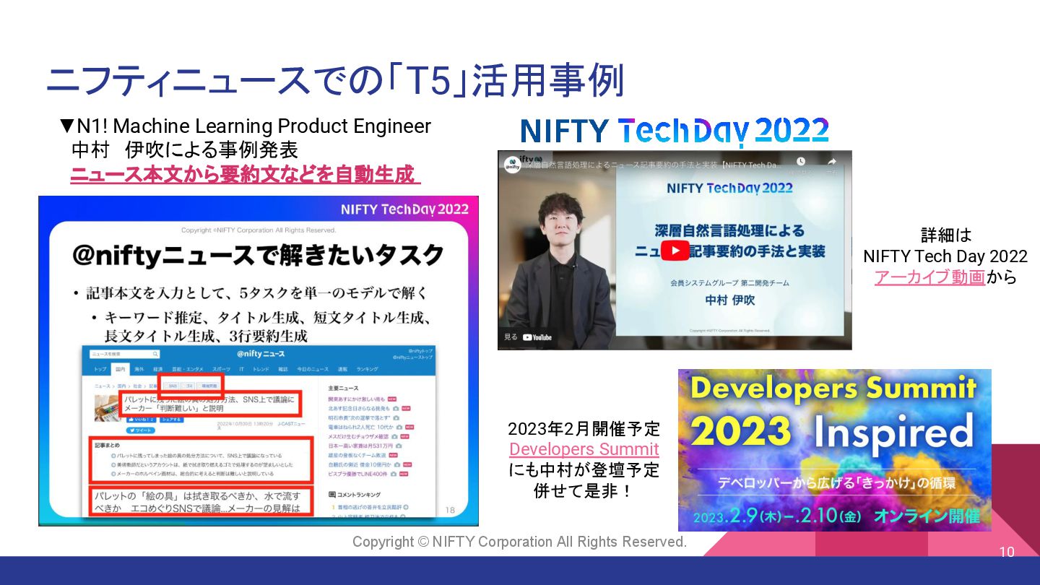Open the Developers Summit 2023 Inspired banner
Image resolution: width=1040 pixels, height=585 pixels.
pos(835,450)
